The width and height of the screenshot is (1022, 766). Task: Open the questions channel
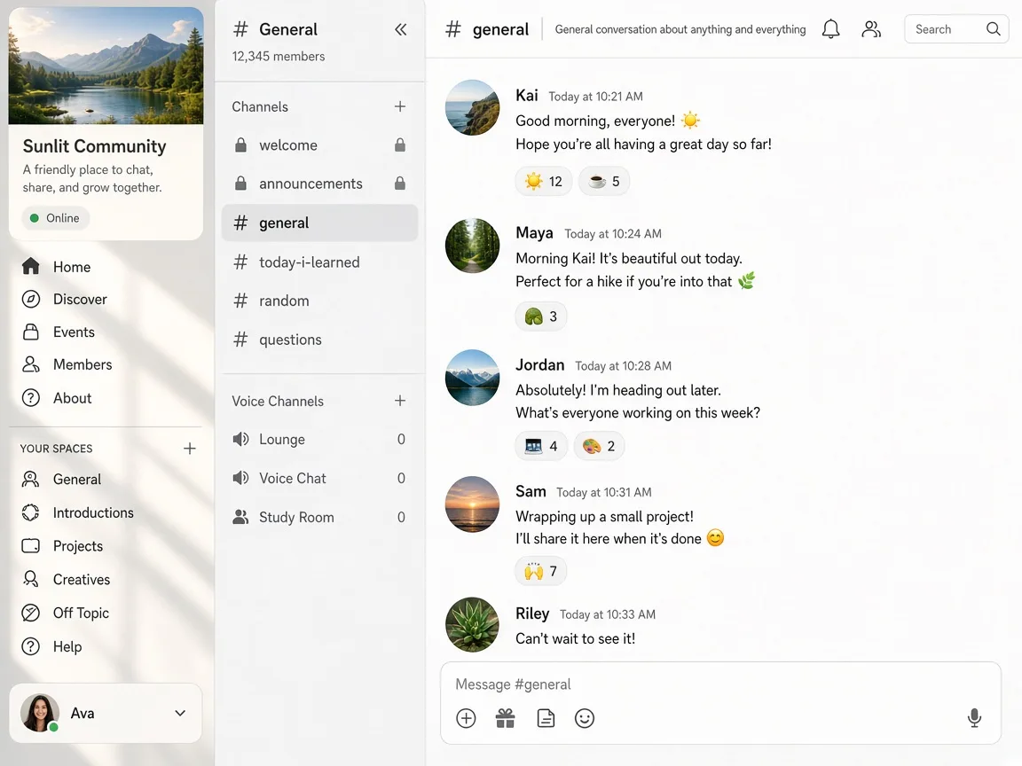click(320, 340)
